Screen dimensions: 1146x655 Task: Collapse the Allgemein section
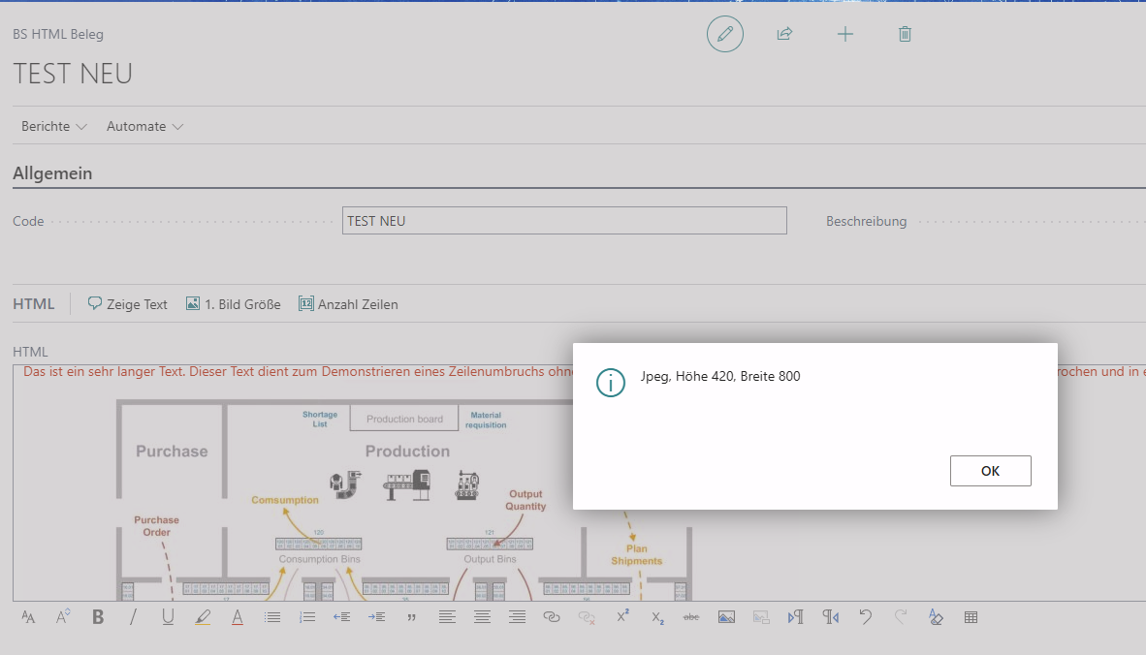pyautogui.click(x=52, y=173)
